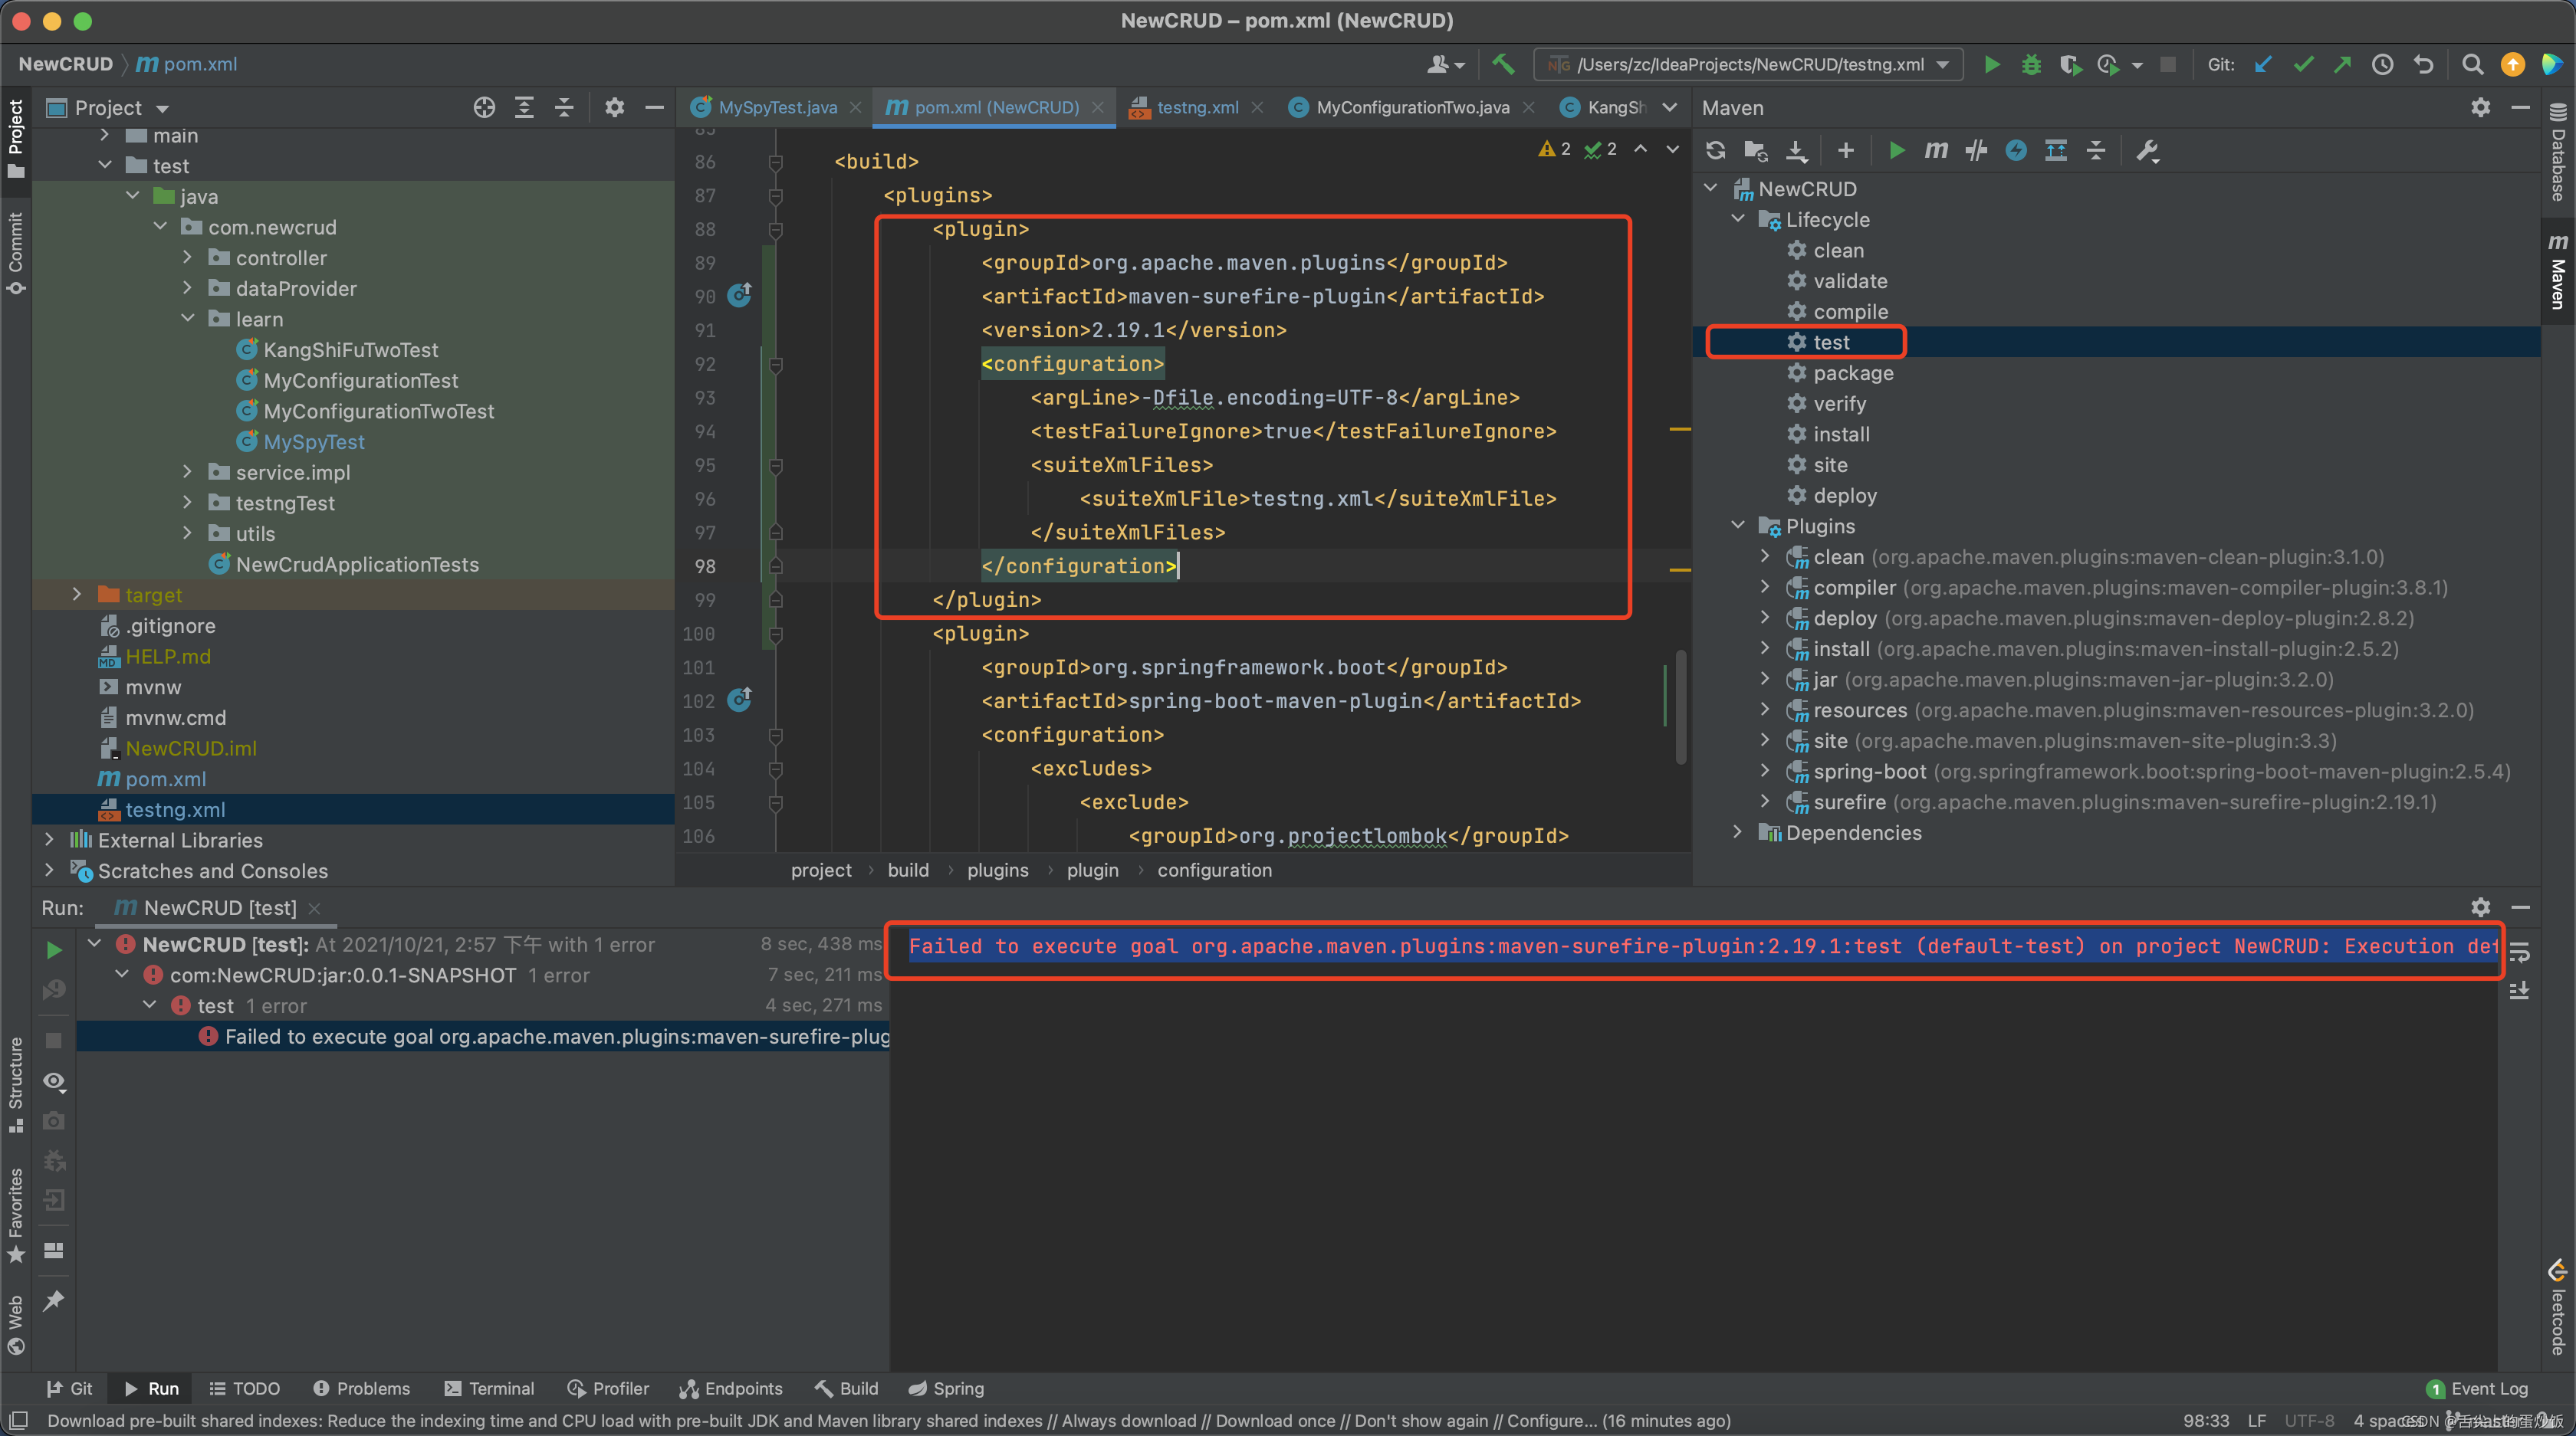This screenshot has width=2576, height=1436.
Task: Toggle Offline Mode in Maven toolbar
Action: click(1976, 150)
